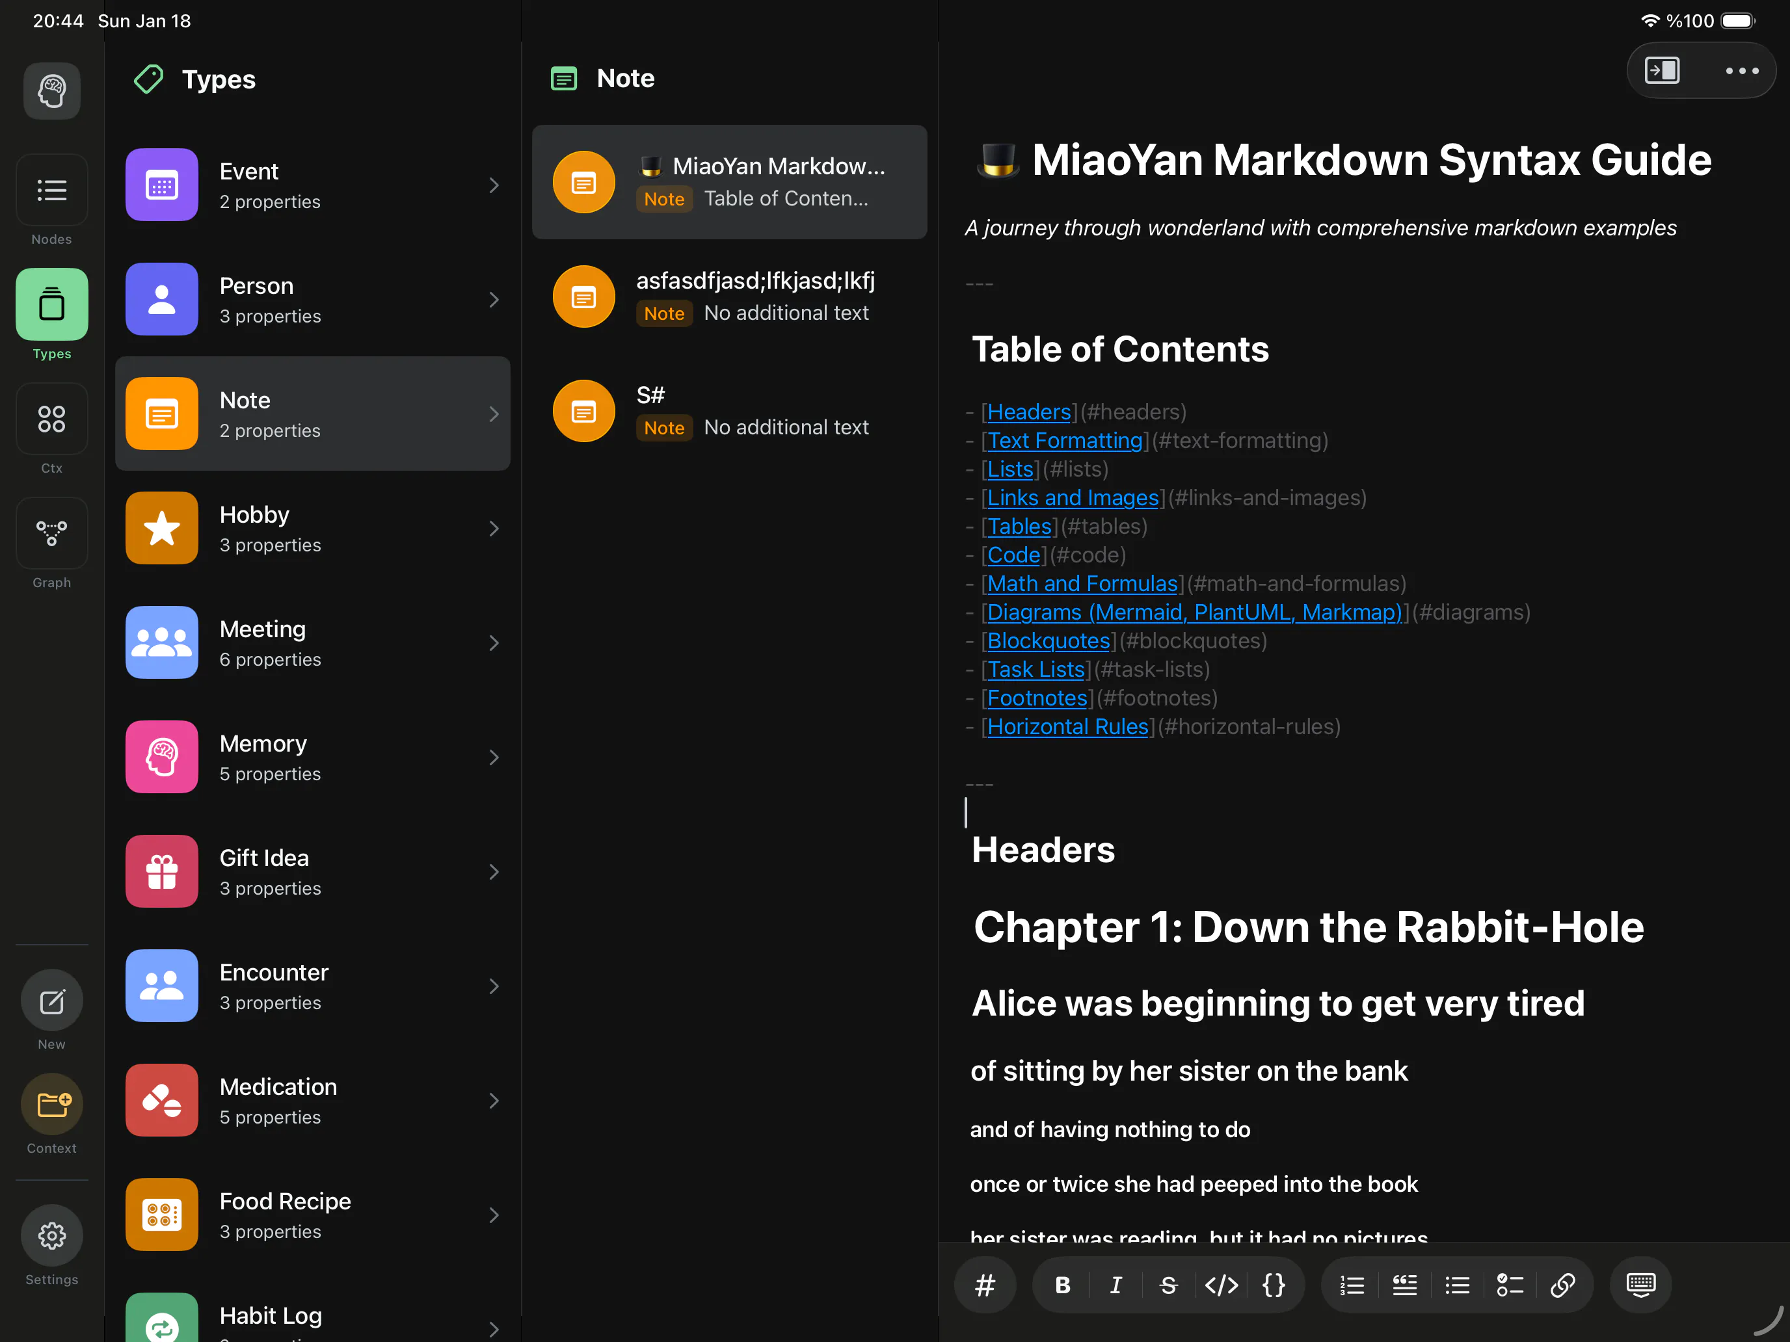Insert a blockquote
This screenshot has width=1790, height=1342.
point(1405,1285)
